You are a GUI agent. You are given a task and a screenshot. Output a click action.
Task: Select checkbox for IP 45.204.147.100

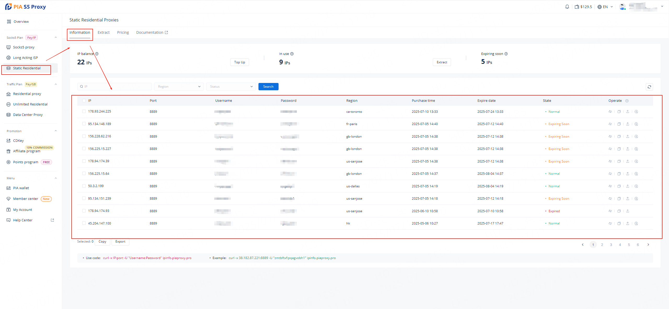pyautogui.click(x=84, y=223)
